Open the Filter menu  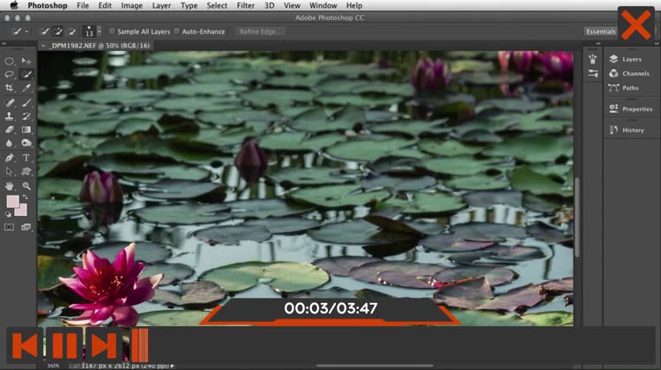pyautogui.click(x=245, y=5)
